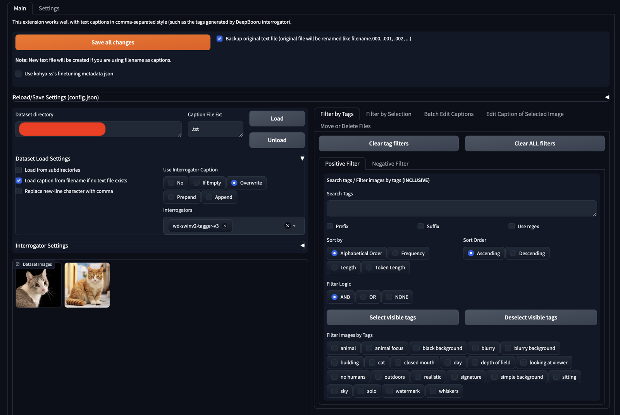Remove the wd-swinv2-tagger-v3 interrogator chip
Image resolution: width=620 pixels, height=415 pixels.
point(225,226)
